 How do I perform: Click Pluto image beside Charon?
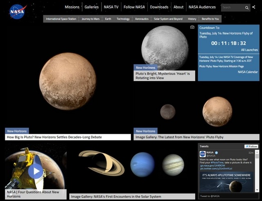pos(217,111)
